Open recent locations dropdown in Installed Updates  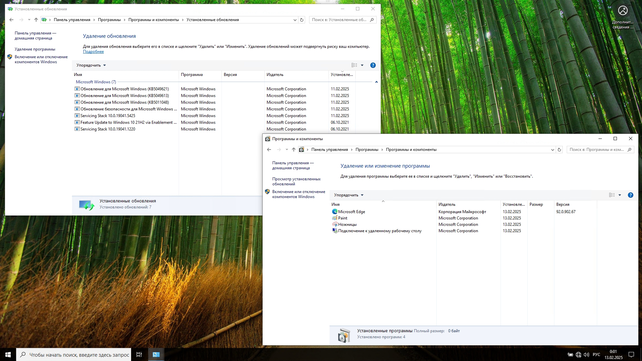[29, 20]
